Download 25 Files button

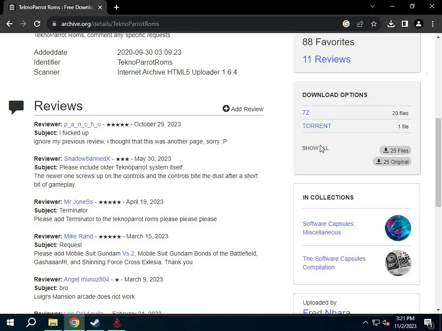pos(395,150)
